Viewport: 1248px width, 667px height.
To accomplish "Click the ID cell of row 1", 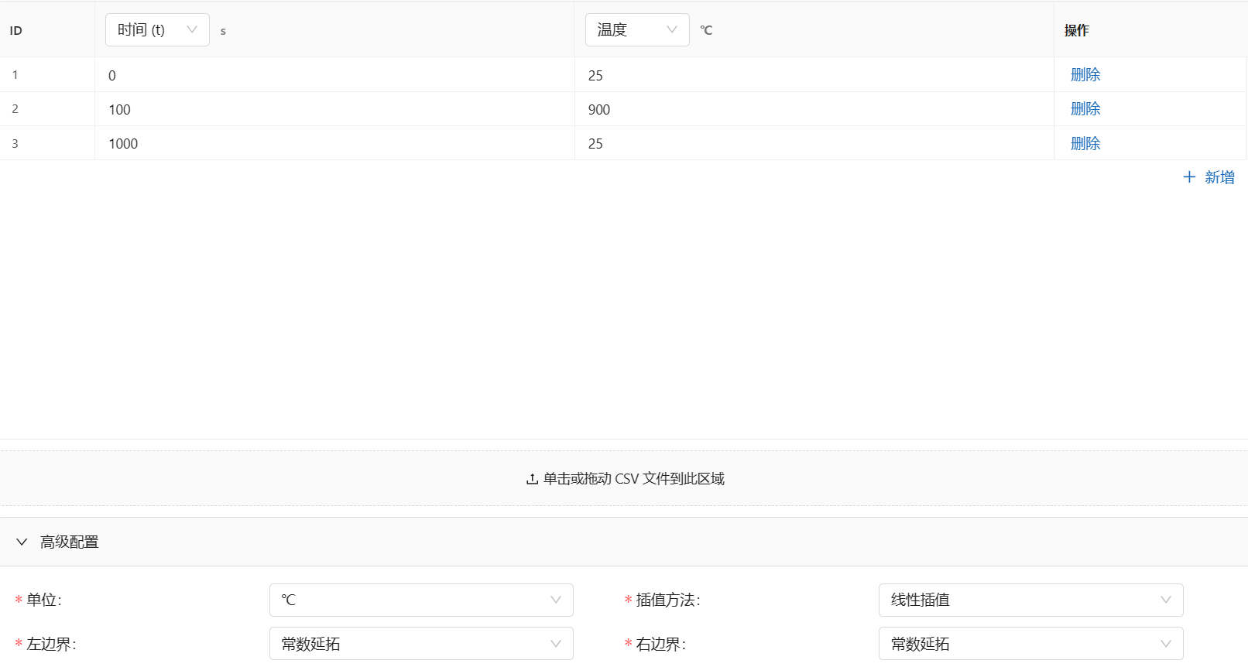I will point(47,75).
